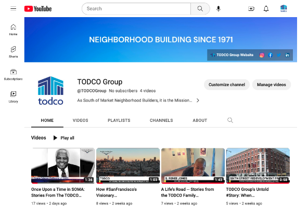Click the @TODCOGroup handle
Screen dimensions: 308x208
coord(92,91)
